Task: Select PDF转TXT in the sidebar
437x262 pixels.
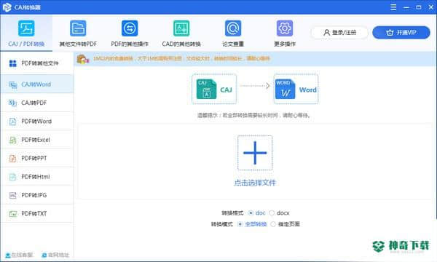Action: [37, 213]
